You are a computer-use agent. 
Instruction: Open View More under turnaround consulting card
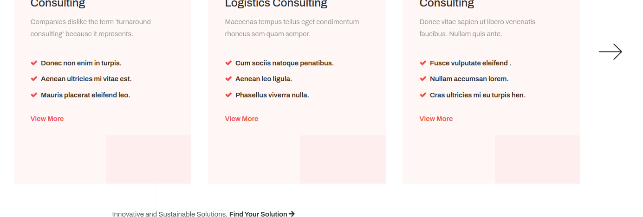click(x=47, y=119)
